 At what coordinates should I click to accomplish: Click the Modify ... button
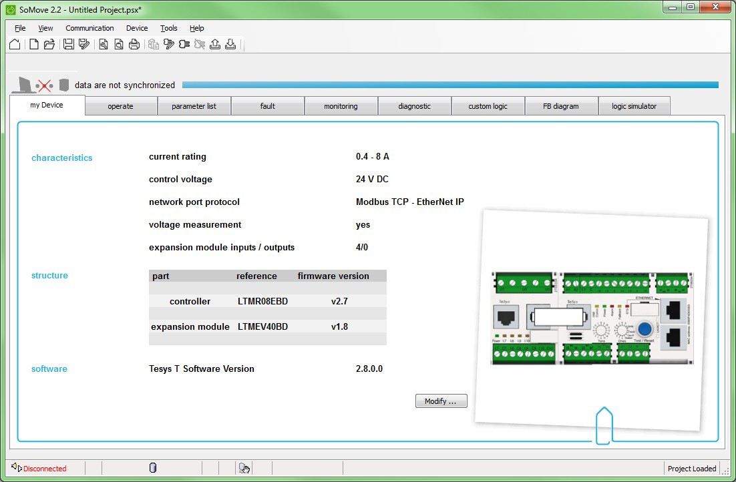[x=441, y=401]
